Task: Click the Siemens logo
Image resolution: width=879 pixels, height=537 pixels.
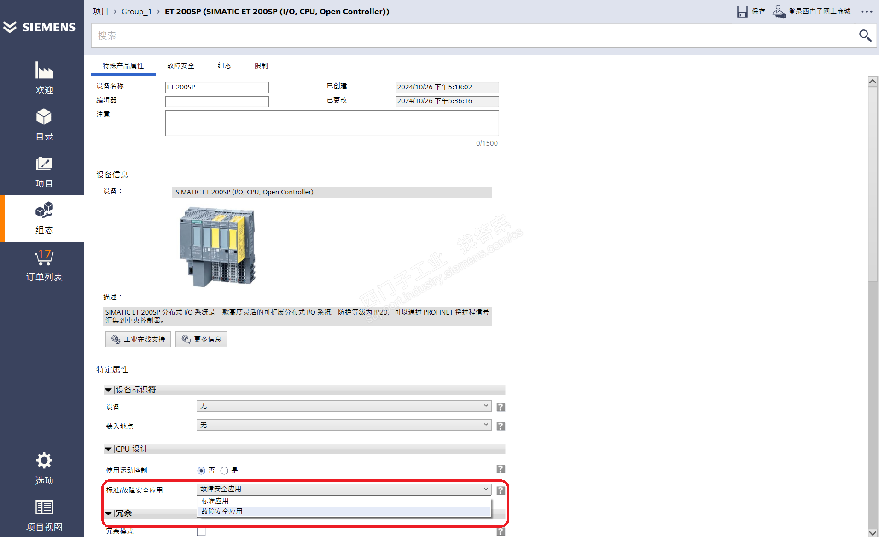Action: pos(40,27)
